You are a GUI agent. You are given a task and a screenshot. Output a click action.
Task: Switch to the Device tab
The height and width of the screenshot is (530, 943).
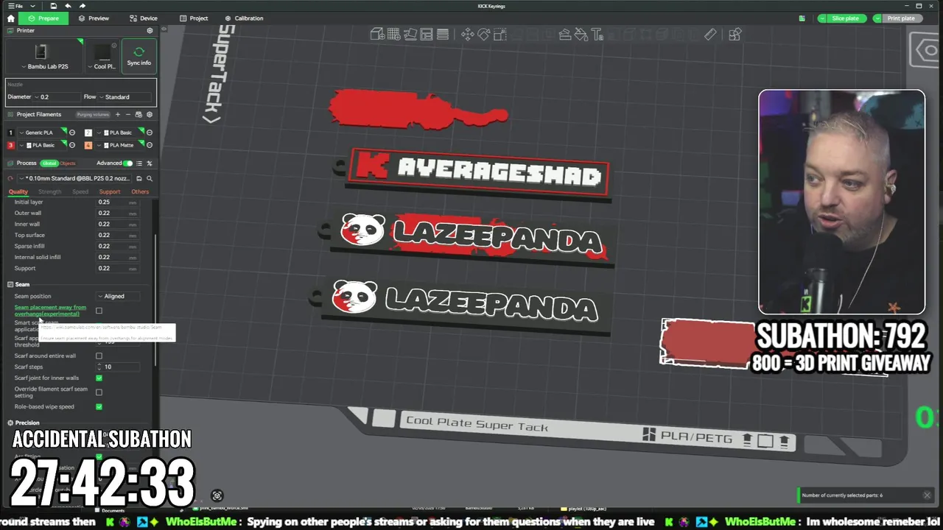144,18
